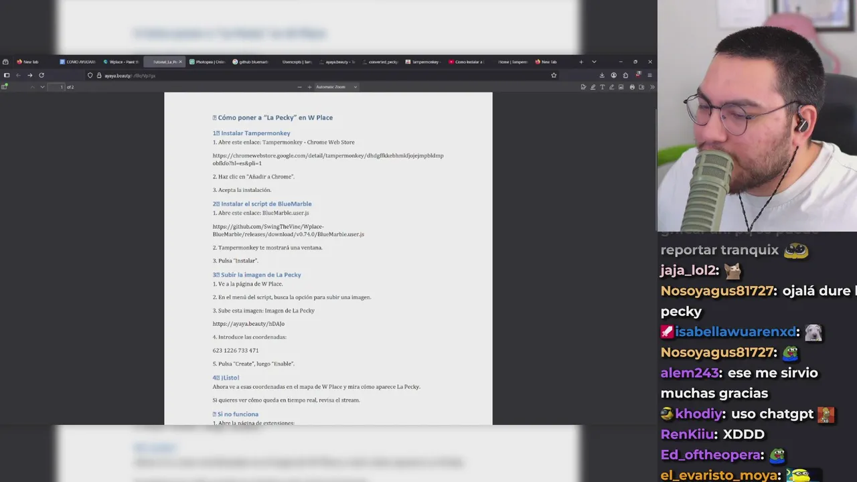Toggle the browser sidebar button
The image size is (857, 482).
tap(7, 75)
